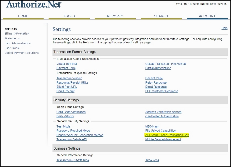Image resolution: width=231 pixels, height=167 pixels.
Task: Open the HOME tab
Action: [x=23, y=16]
